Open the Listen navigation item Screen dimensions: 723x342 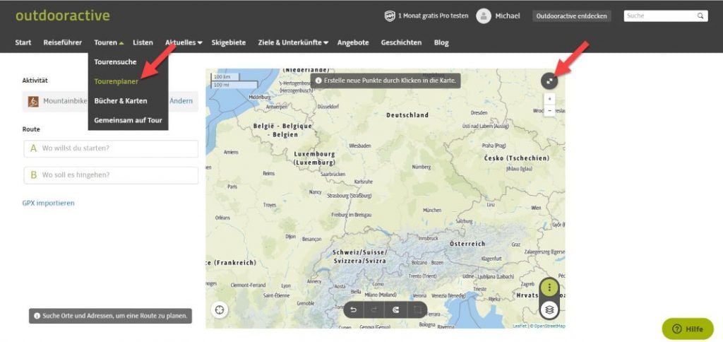(143, 42)
